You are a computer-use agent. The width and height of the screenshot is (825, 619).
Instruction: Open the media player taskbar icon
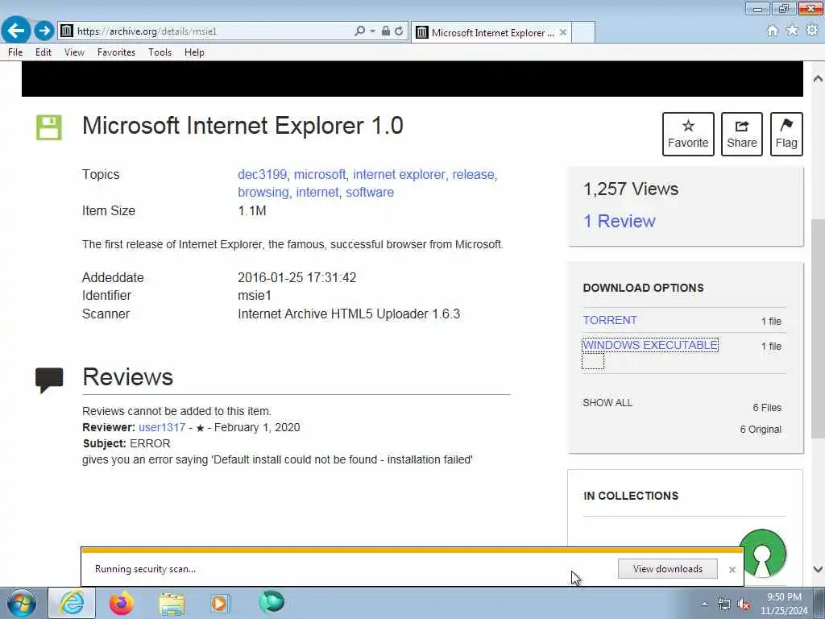(219, 603)
